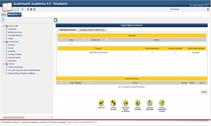Open the Información General tab

tap(68, 30)
